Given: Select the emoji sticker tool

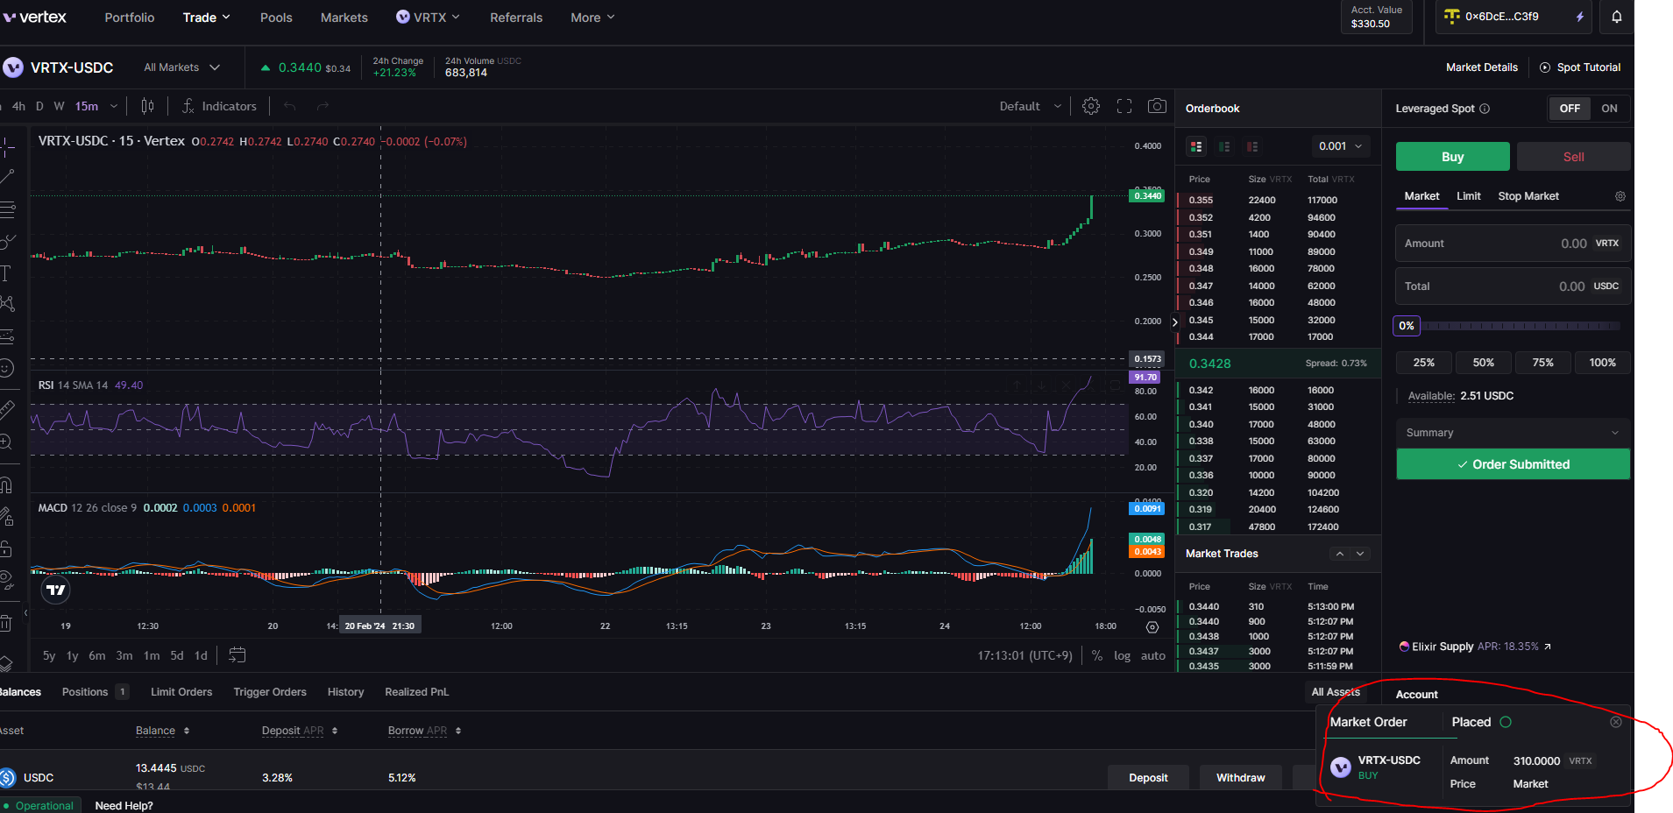Looking at the screenshot, I should (x=7, y=368).
